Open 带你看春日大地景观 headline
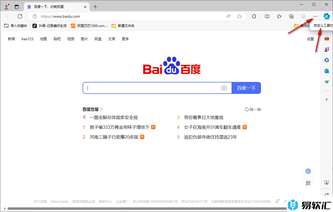This screenshot has height=212, width=333. 204,118
